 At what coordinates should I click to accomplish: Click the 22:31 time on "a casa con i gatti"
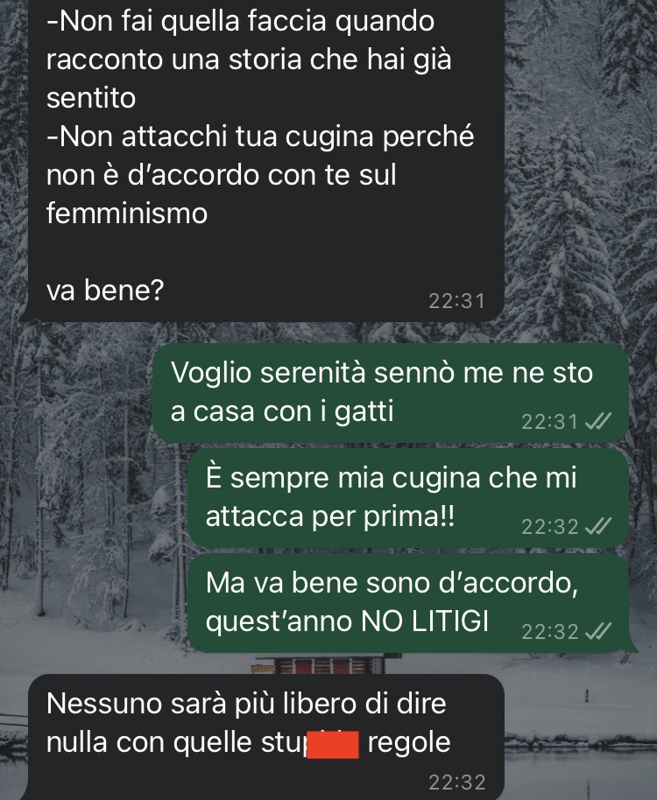tap(549, 421)
